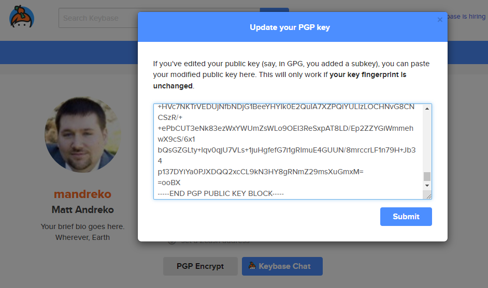Click inside the PGP public key textarea
The image size is (488, 288).
[x=288, y=150]
